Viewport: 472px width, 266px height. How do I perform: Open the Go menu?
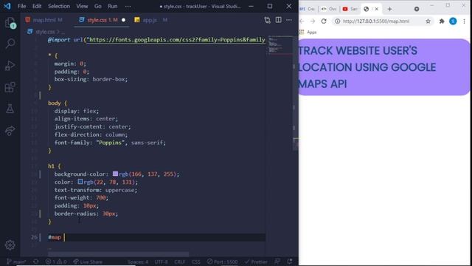(x=98, y=6)
